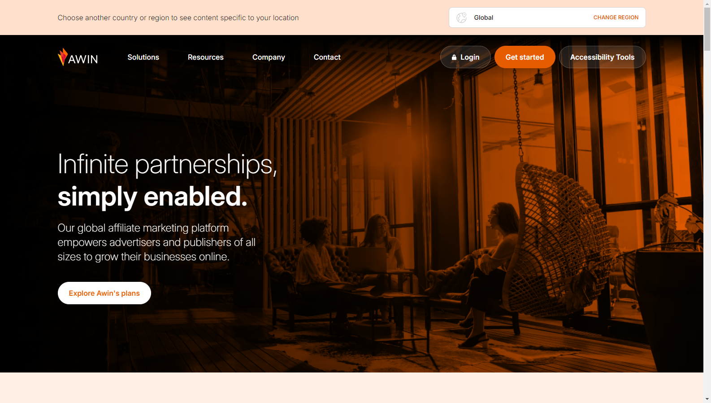The width and height of the screenshot is (711, 403).
Task: Open the Global region selector box
Action: point(547,18)
